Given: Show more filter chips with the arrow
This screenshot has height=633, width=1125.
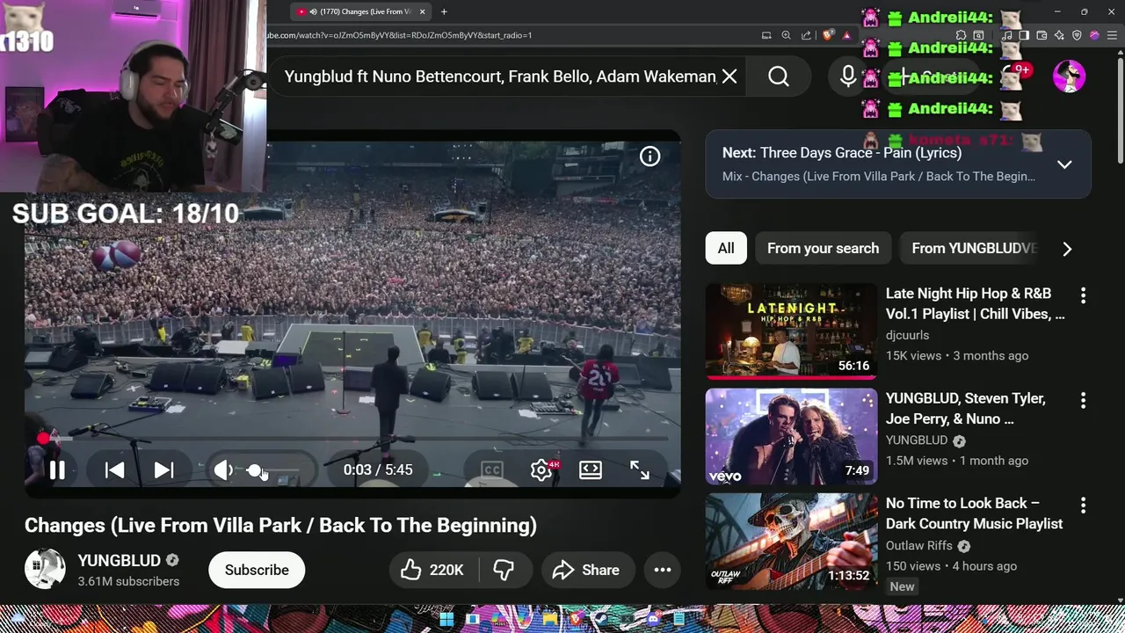Looking at the screenshot, I should 1067,249.
